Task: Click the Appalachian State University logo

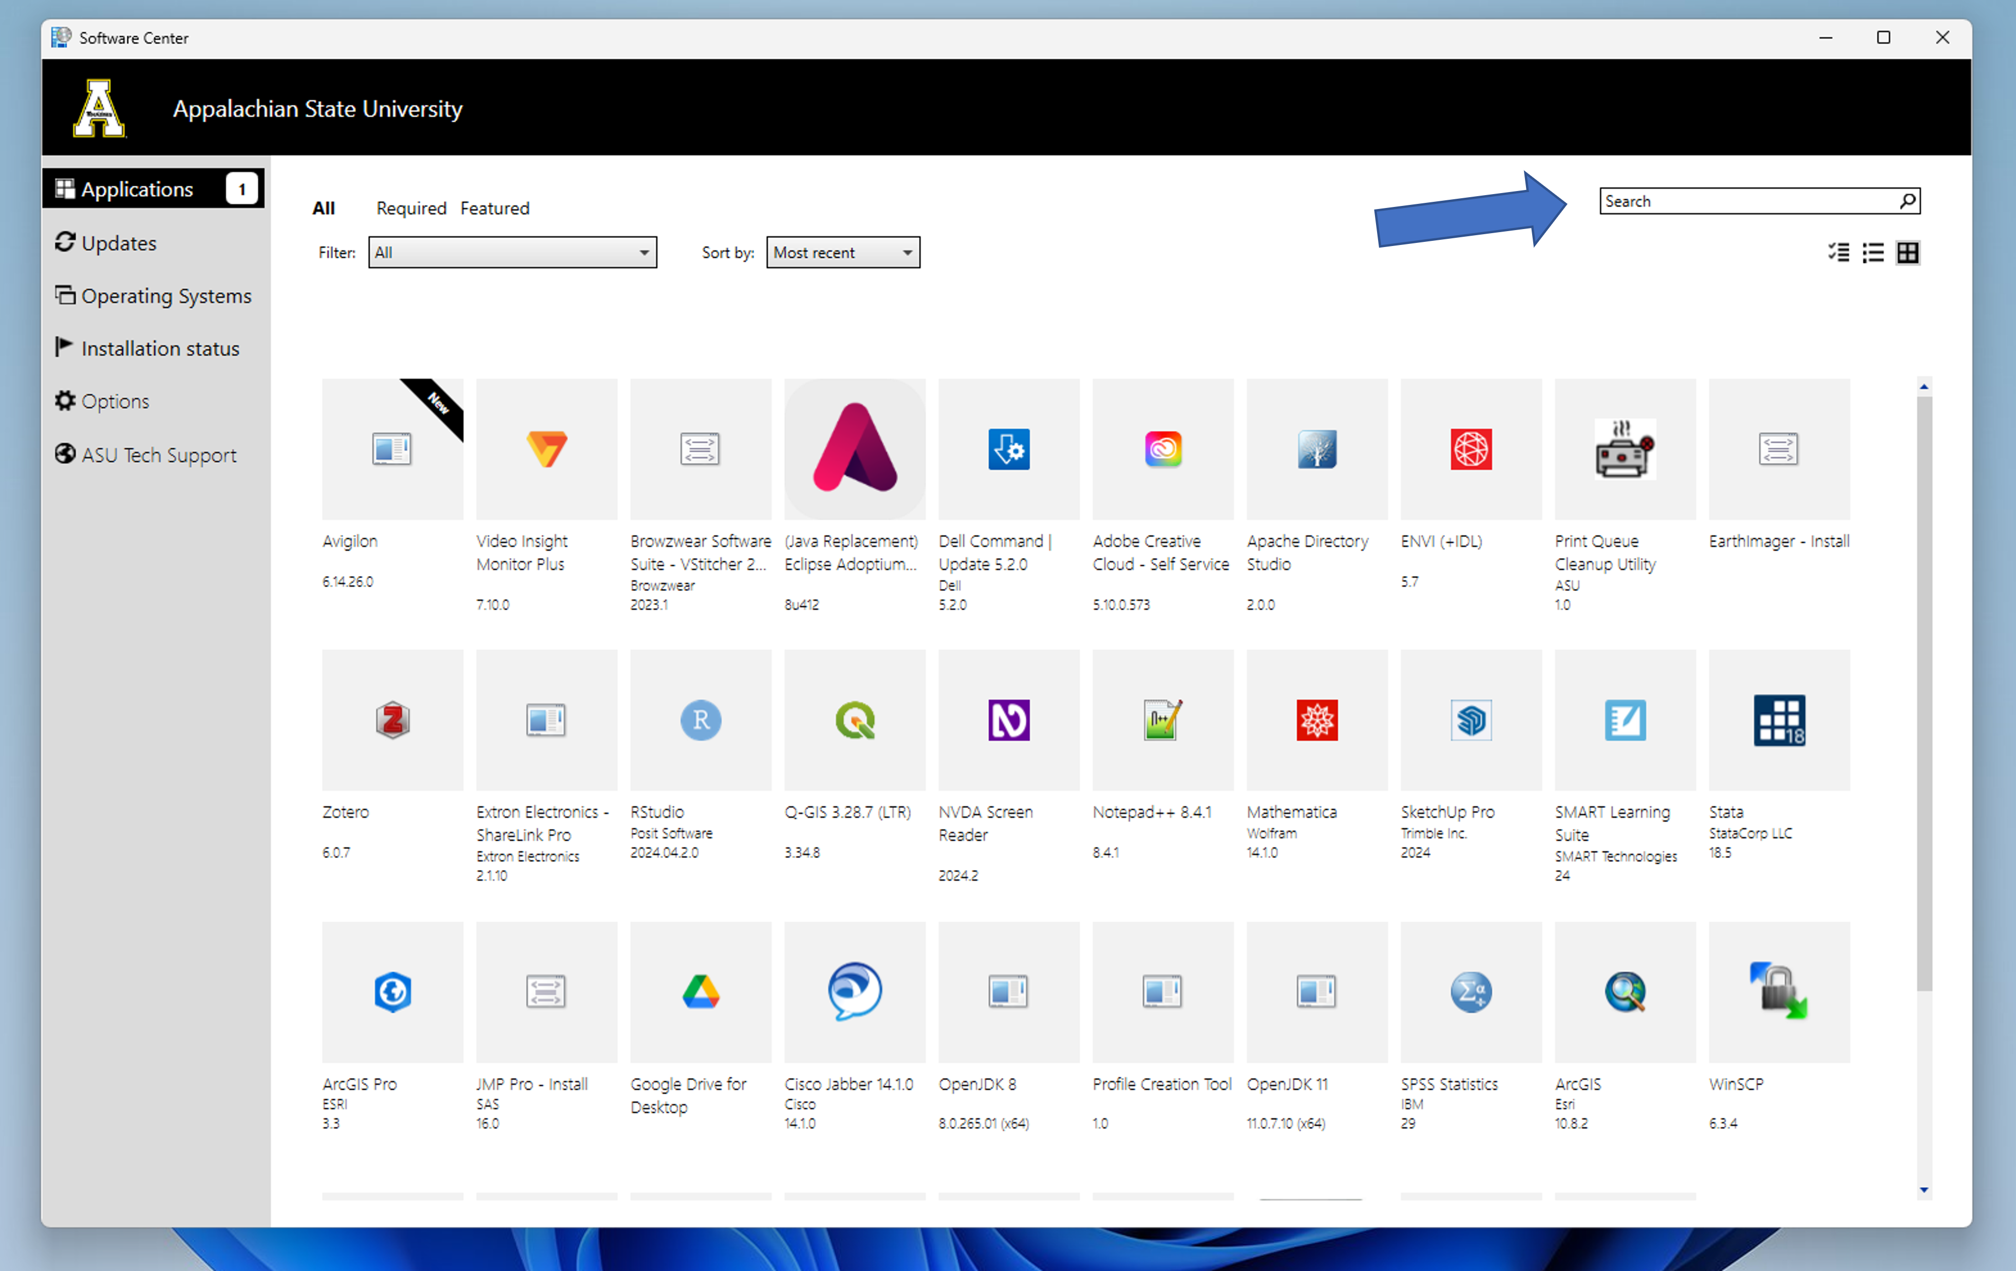Action: 99,108
